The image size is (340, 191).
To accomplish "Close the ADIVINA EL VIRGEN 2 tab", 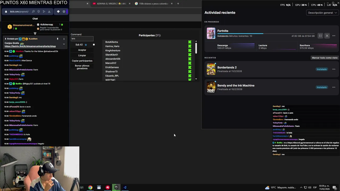I will pyautogui.click(x=130, y=4).
